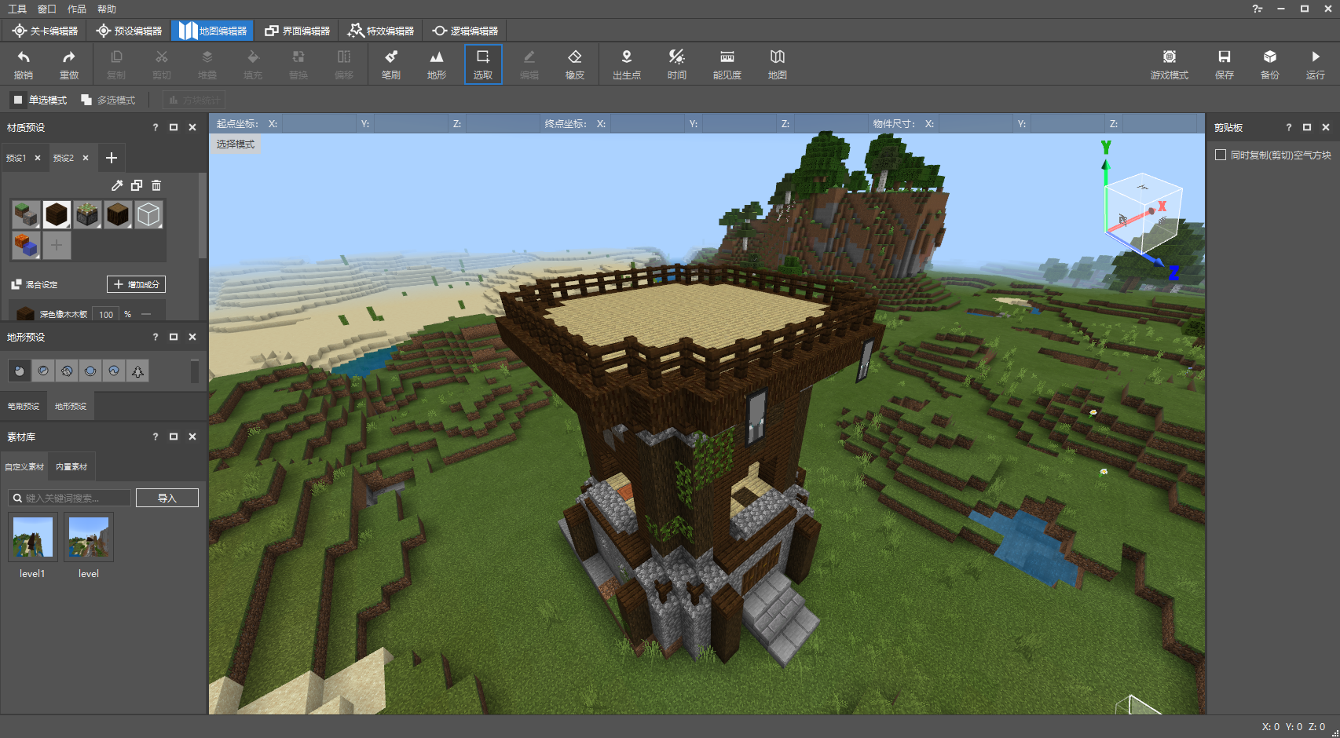Enable 同时复制(剪切)空气方块 checkbox
The image size is (1340, 738).
[x=1221, y=155]
